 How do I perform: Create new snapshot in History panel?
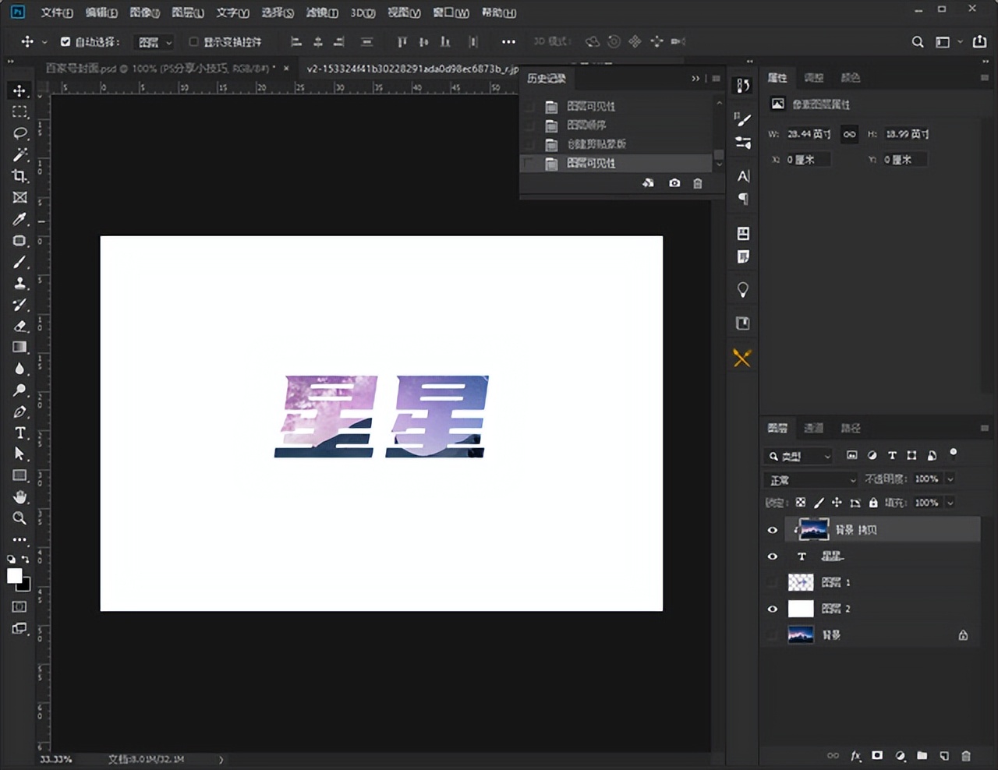674,183
